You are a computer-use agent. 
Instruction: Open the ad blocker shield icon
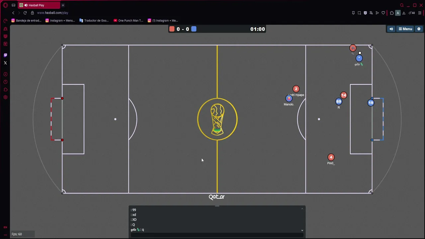(x=365, y=13)
